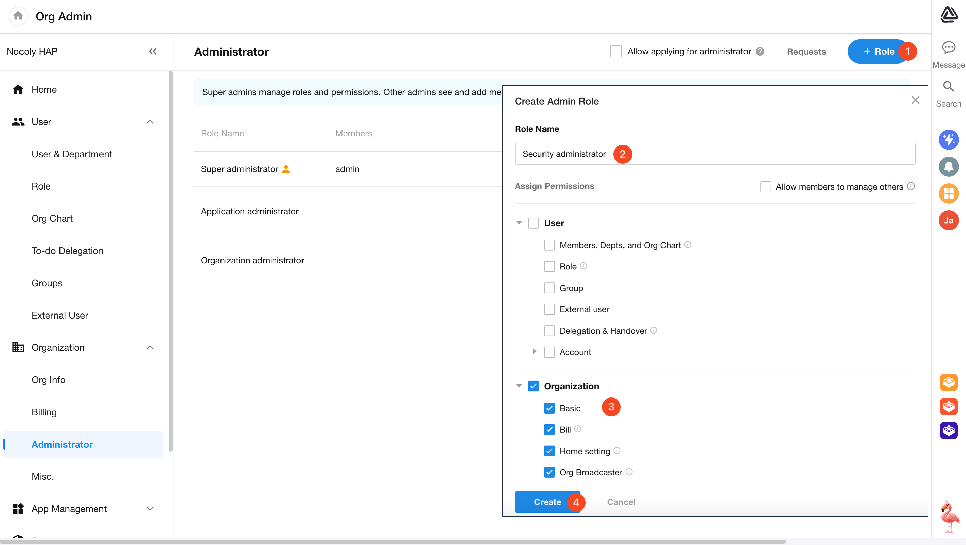
Task: Collapse the User permission group
Action: tap(519, 223)
